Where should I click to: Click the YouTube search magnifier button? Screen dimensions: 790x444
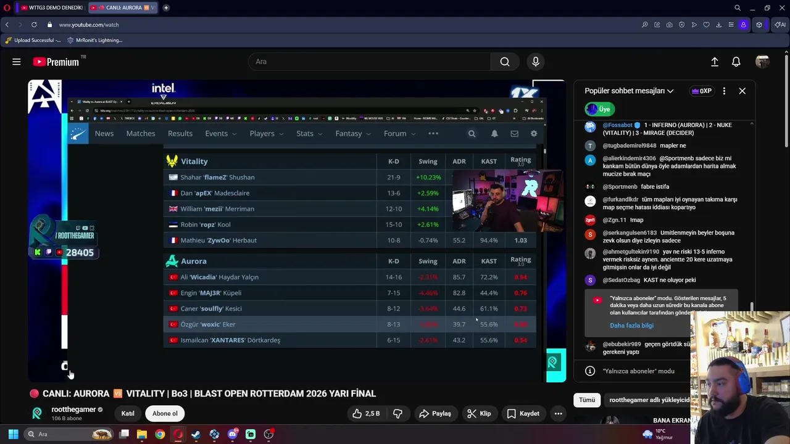click(505, 62)
